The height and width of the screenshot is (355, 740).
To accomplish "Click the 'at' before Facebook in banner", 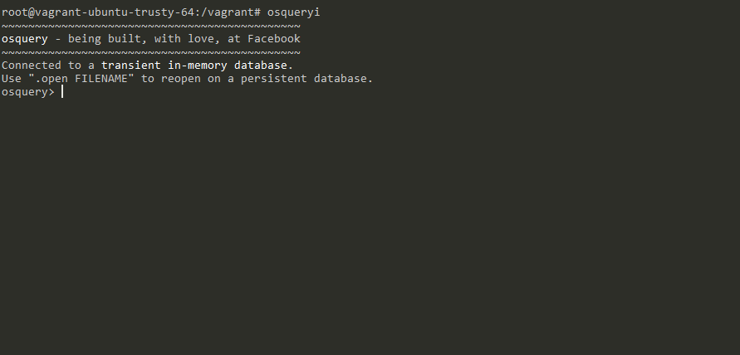I will click(234, 39).
